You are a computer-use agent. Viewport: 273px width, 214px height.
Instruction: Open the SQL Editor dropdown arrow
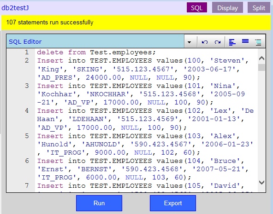190,42
